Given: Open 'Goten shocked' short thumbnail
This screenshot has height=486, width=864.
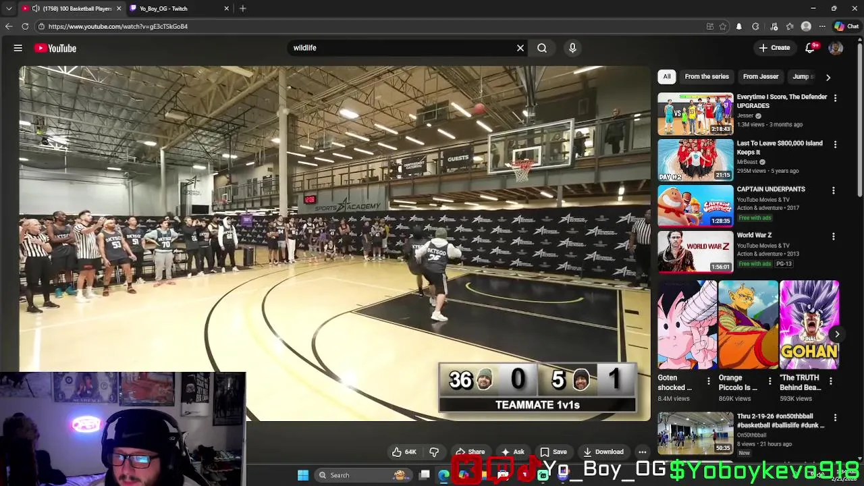Looking at the screenshot, I should (687, 325).
